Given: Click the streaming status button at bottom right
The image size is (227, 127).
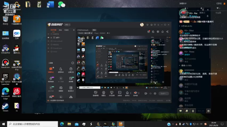Looking at the screenshot, I should [164, 93].
